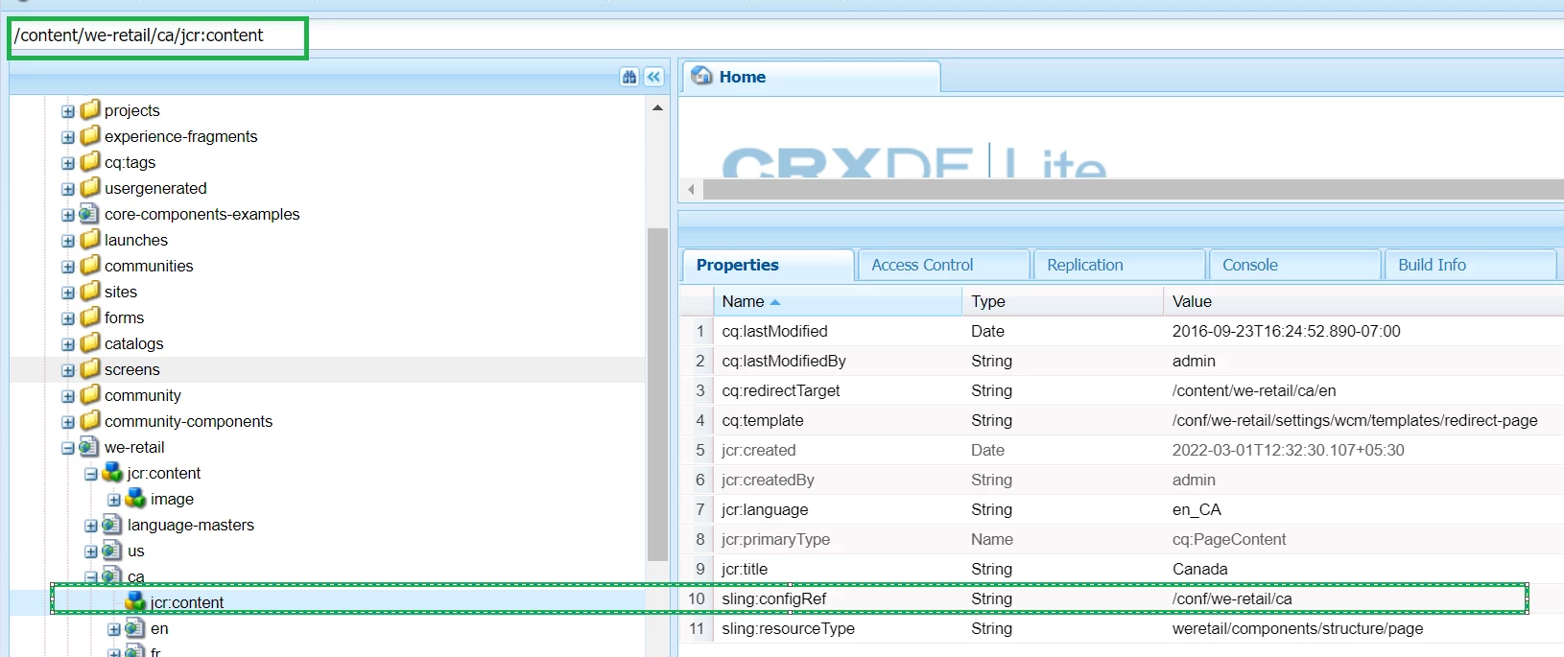
Task: Click the sites folder icon
Action: click(x=90, y=291)
